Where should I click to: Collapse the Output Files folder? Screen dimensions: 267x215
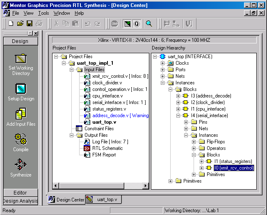click(x=71, y=135)
